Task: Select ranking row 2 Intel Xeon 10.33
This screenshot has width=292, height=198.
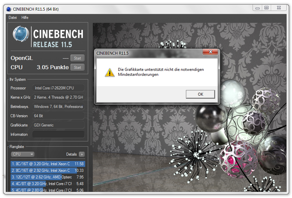Action: (x=48, y=171)
